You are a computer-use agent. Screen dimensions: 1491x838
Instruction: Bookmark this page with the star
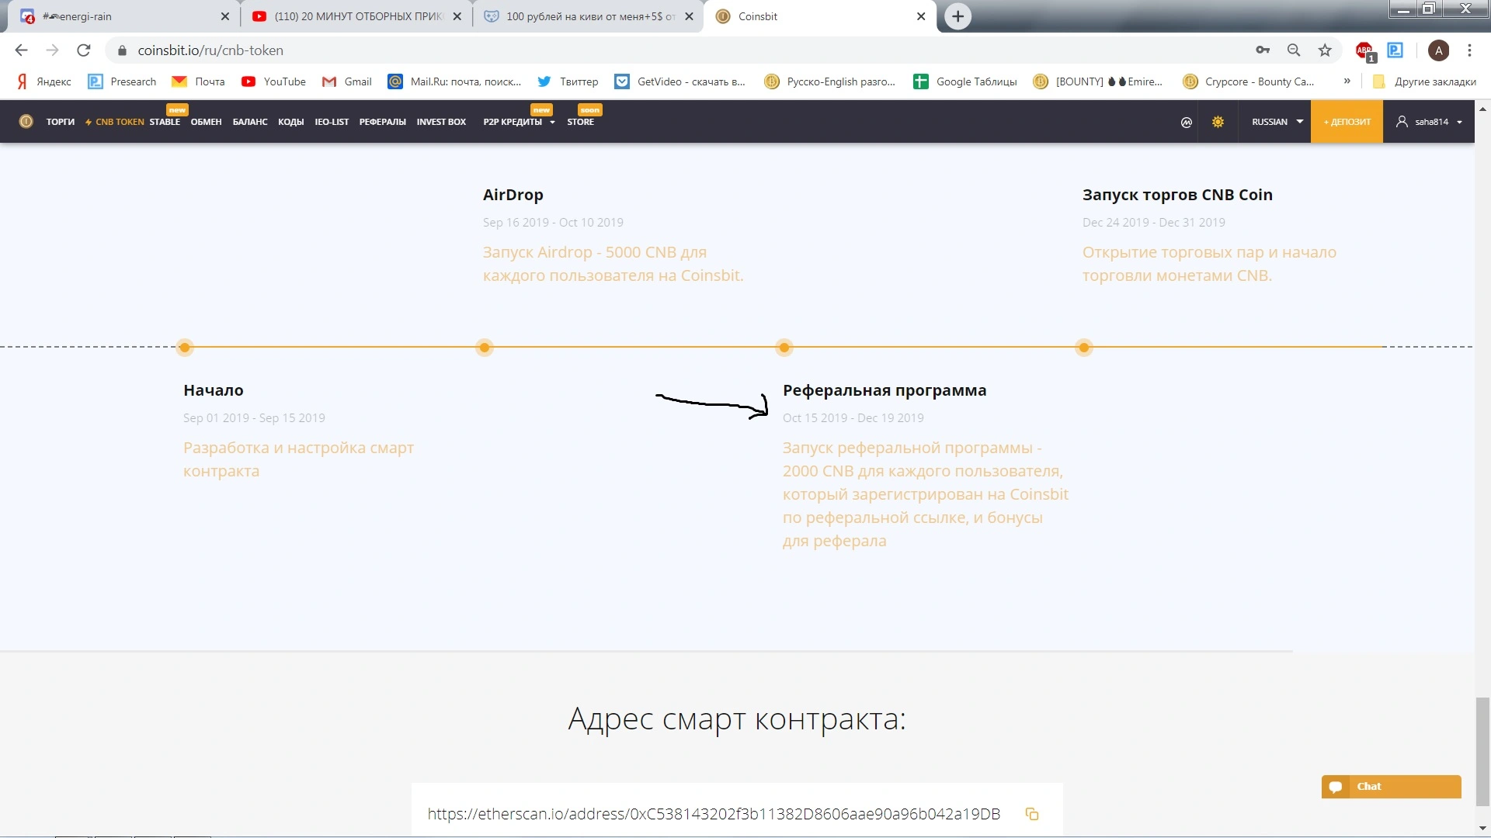(x=1325, y=50)
